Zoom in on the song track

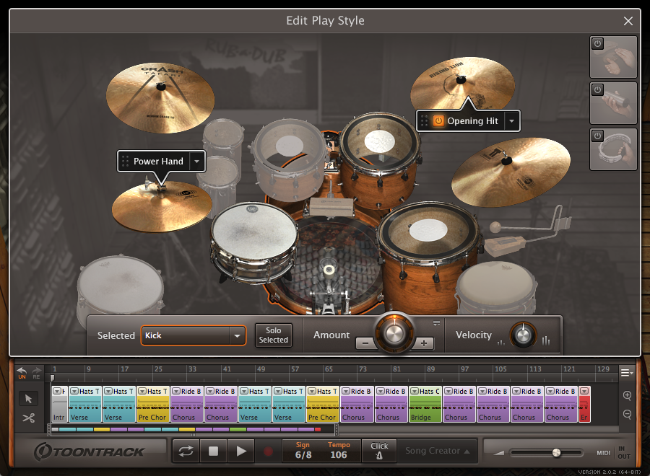[627, 395]
